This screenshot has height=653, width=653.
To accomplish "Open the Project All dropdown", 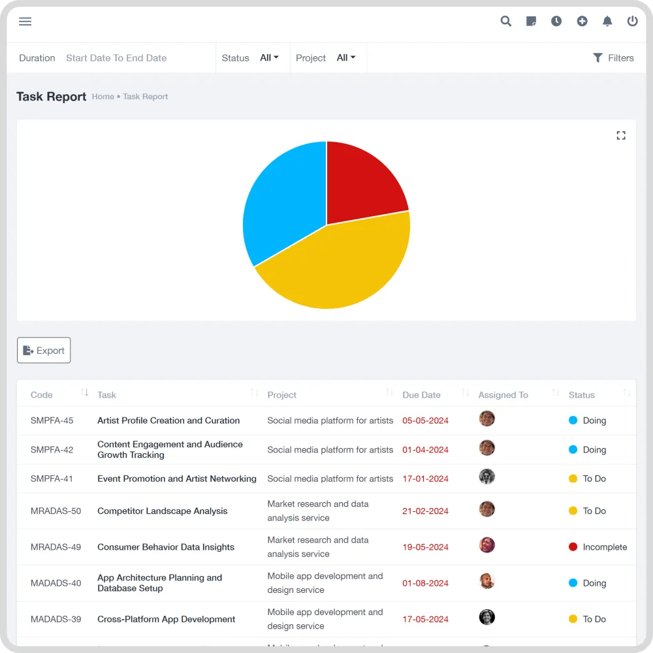I will tap(346, 57).
